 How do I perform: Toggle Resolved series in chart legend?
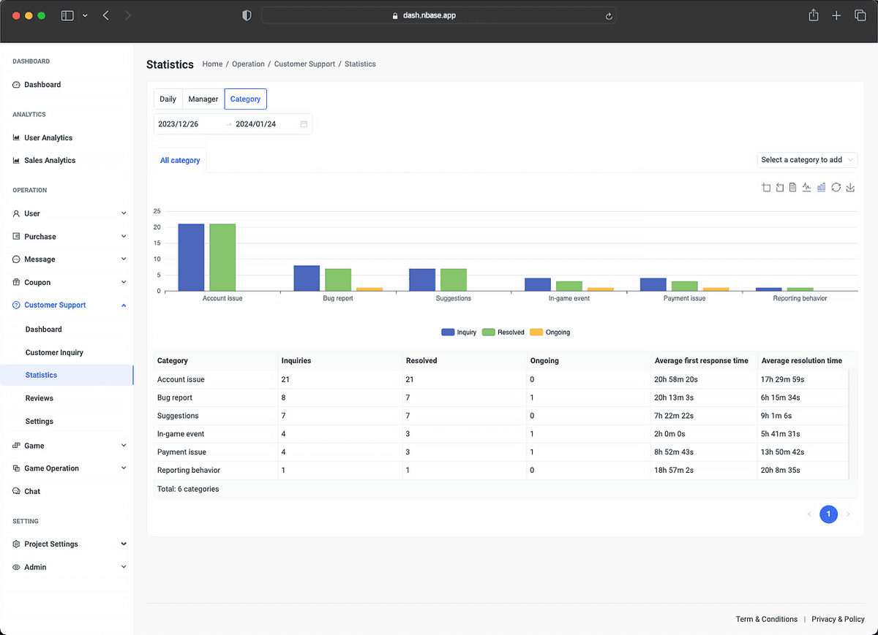coord(503,332)
